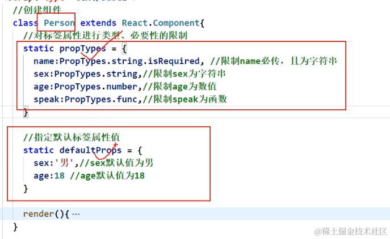Viewport: 390px width, 239px height.
Task: Click 'string' on the sex:PropTypes line
Action: tap(122, 74)
